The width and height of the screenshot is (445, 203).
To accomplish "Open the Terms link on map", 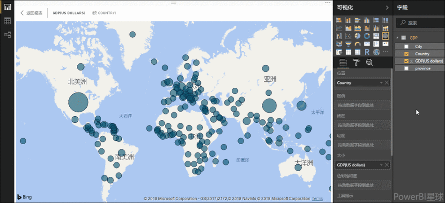I will point(317,198).
